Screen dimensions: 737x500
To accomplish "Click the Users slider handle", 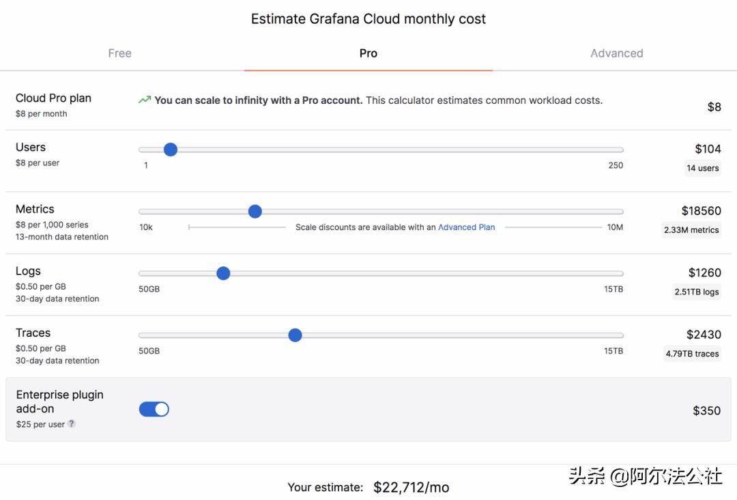I will click(x=171, y=150).
